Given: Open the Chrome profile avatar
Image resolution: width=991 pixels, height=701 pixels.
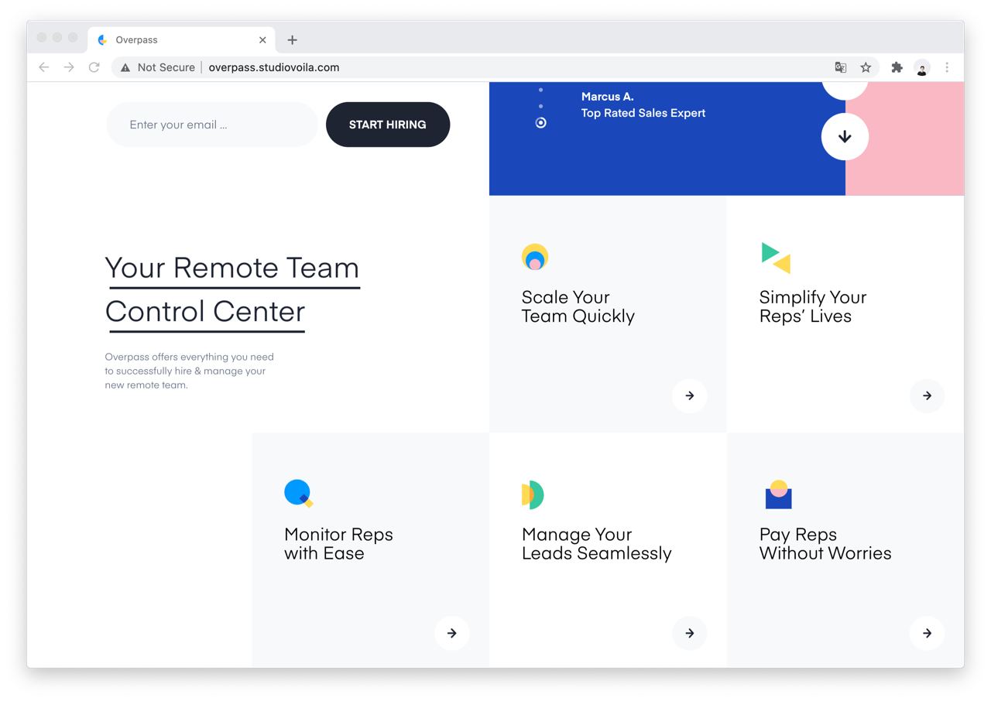Looking at the screenshot, I should 922,67.
